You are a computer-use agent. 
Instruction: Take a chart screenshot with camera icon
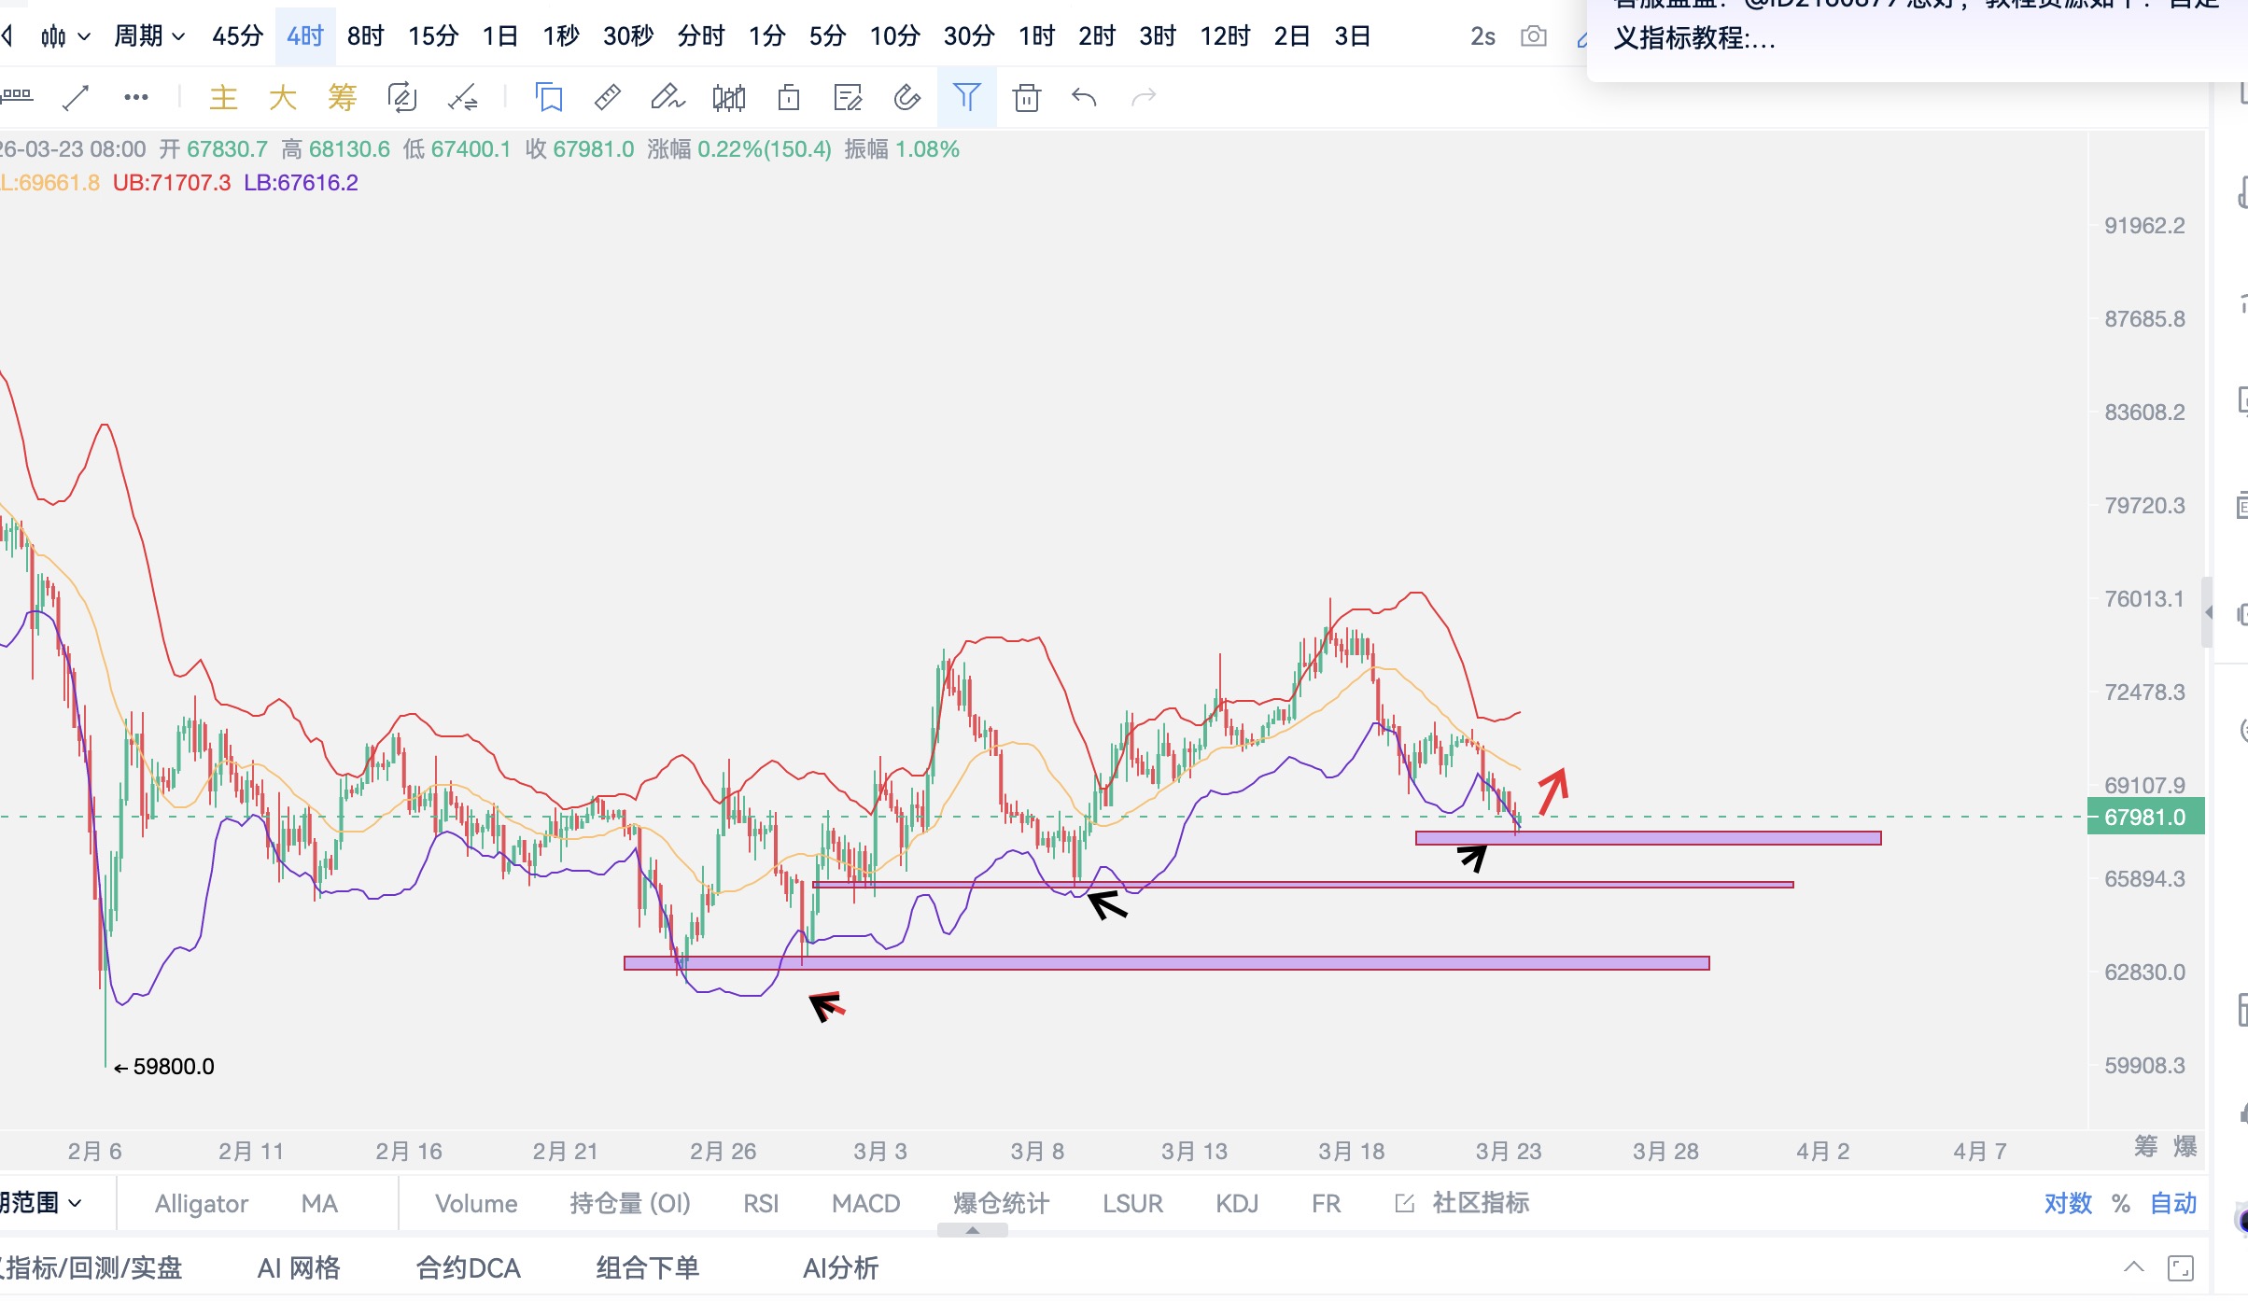click(1533, 36)
